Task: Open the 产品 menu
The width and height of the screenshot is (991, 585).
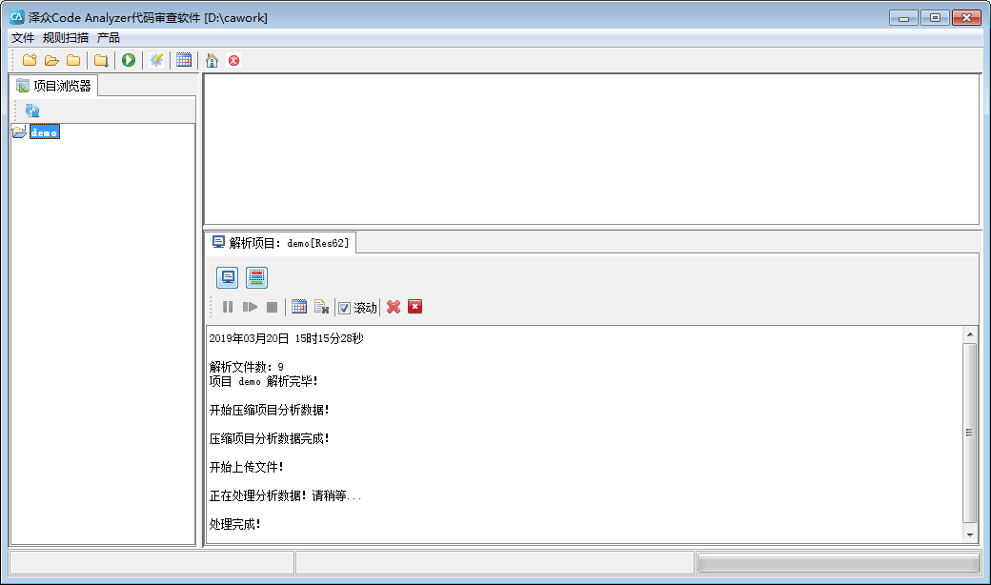Action: 108,38
